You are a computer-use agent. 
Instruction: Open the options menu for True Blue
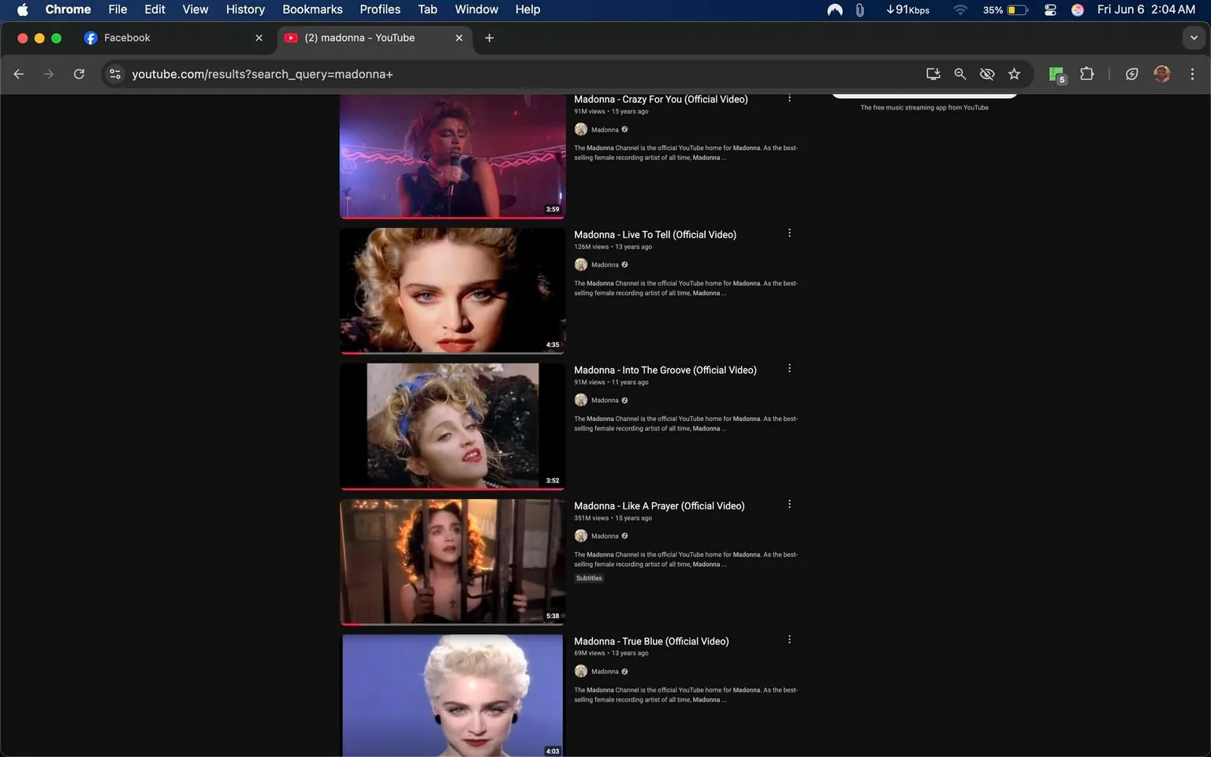(x=789, y=640)
